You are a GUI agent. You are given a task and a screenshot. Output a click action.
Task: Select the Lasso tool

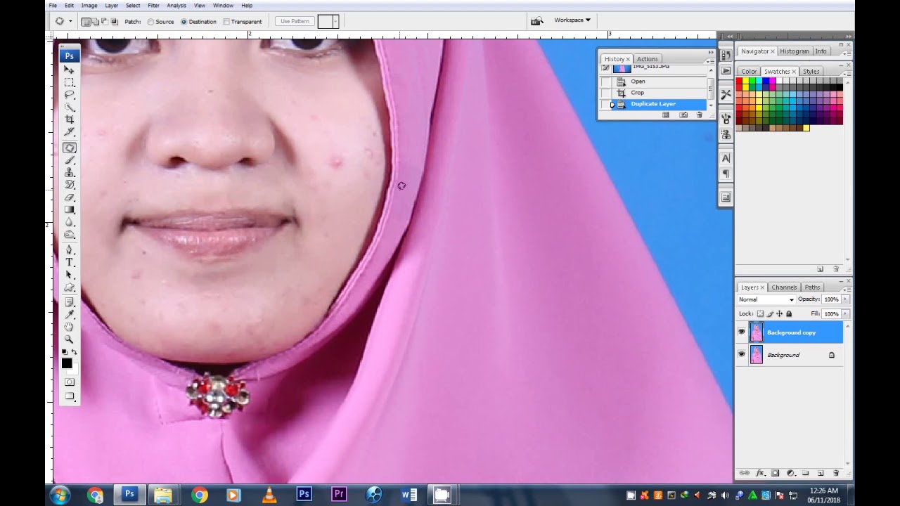pos(69,95)
